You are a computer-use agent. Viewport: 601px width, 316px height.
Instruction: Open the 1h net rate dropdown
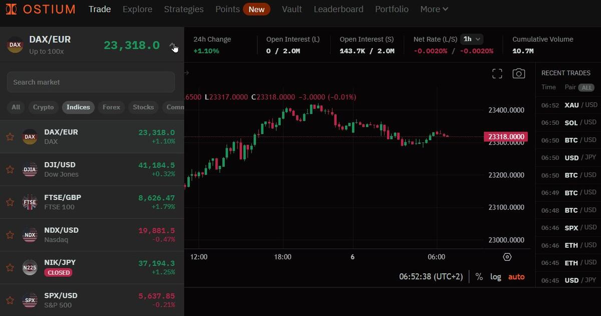pyautogui.click(x=472, y=39)
